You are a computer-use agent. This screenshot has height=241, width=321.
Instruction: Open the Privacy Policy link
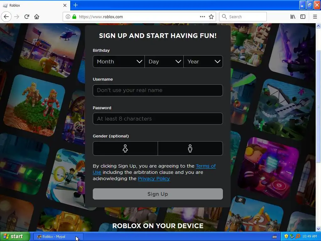154,179
